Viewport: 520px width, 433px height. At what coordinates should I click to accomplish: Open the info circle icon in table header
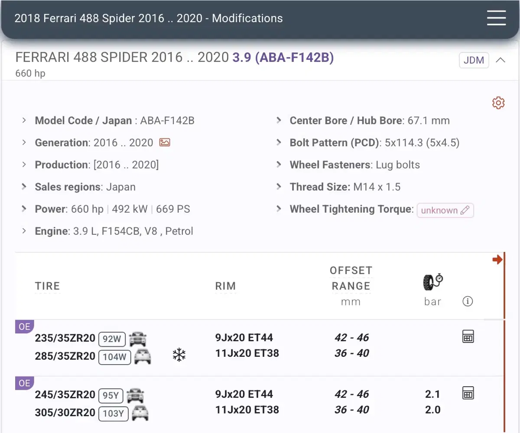pyautogui.click(x=468, y=301)
